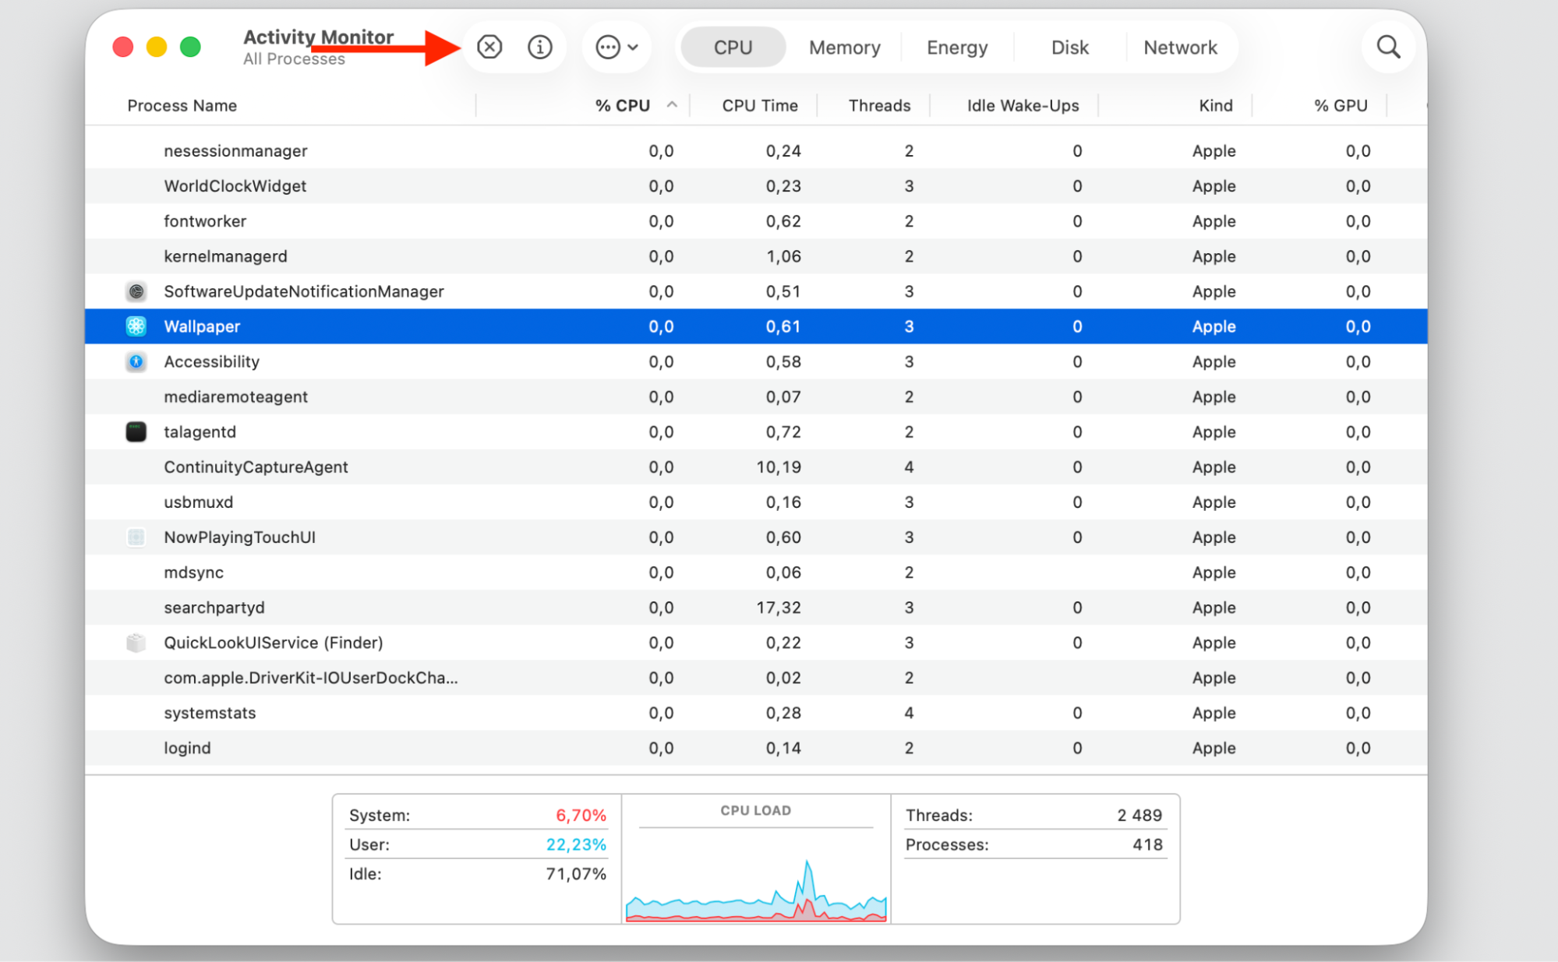Click the User percentage value 22,23%

point(576,844)
